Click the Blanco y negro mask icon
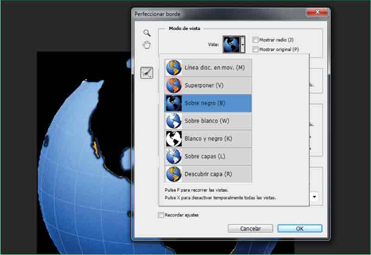Image resolution: width=371 pixels, height=255 pixels. coord(173,138)
